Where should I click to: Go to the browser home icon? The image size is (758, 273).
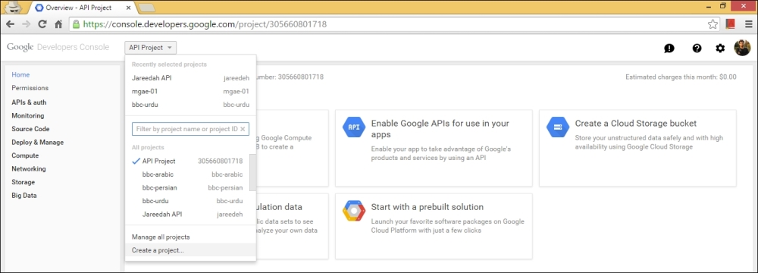pos(58,24)
